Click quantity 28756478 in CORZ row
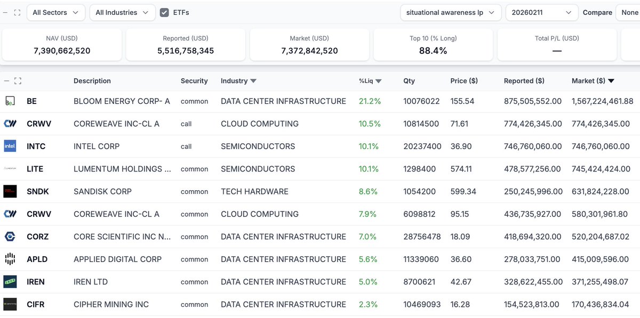Viewport: 640px width, 318px height. click(x=422, y=237)
